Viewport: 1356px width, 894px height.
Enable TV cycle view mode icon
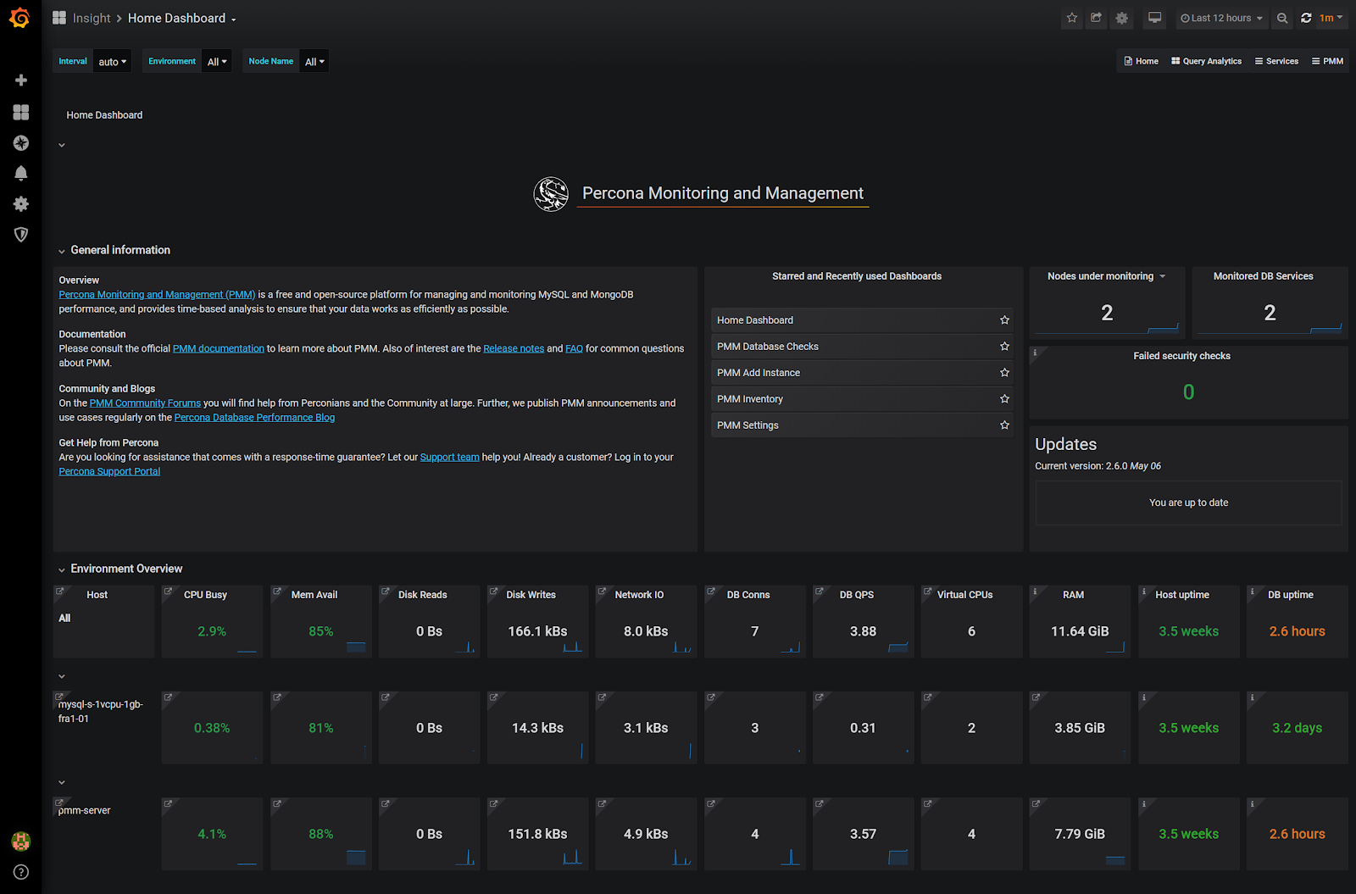coord(1153,18)
